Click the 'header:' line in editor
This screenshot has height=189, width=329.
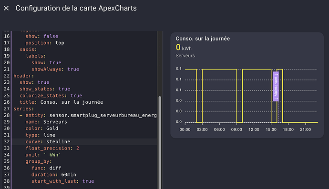[23, 76]
